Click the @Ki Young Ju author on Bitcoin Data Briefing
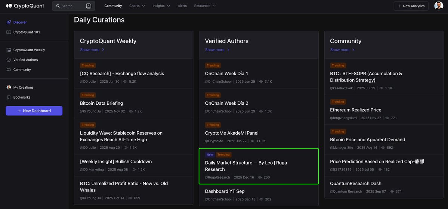Screen dimensions: 448x209 pos(90,111)
